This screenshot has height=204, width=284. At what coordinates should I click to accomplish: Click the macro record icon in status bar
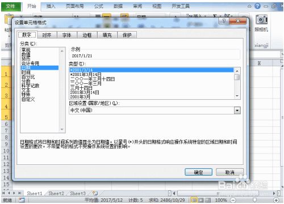coord(22,200)
